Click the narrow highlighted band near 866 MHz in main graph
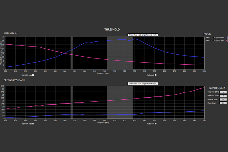Screen dimensions: 228x152 click(x=72, y=53)
